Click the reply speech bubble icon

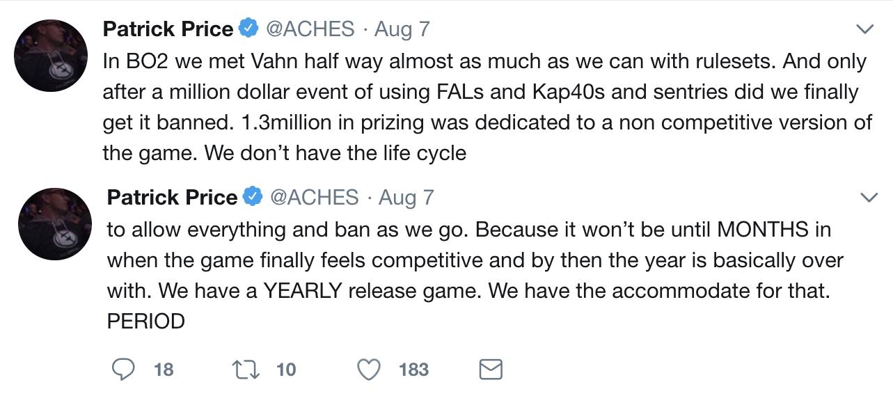123,369
